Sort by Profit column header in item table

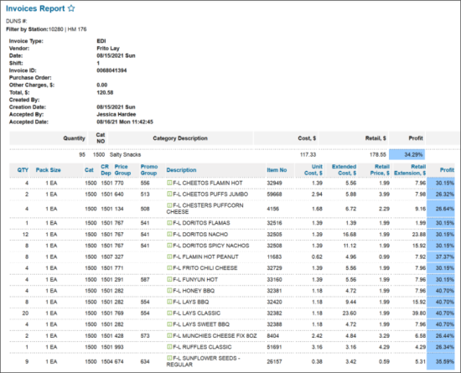coord(447,170)
